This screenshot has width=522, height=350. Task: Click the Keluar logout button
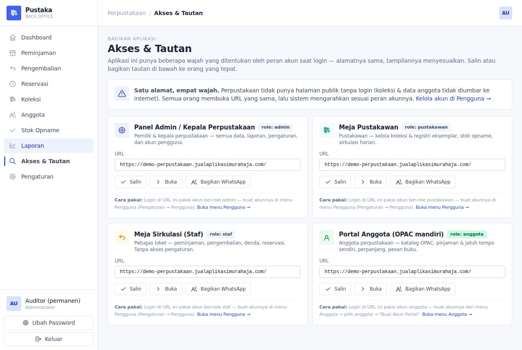[49, 339]
